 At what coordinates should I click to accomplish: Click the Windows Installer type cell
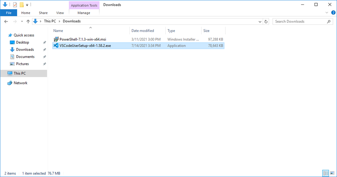point(183,39)
